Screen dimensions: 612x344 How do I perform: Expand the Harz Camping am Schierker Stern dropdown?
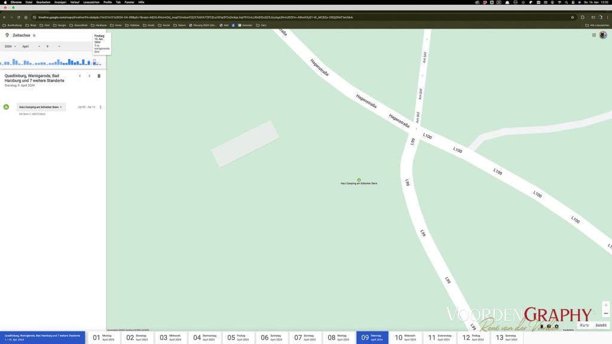pyautogui.click(x=41, y=107)
